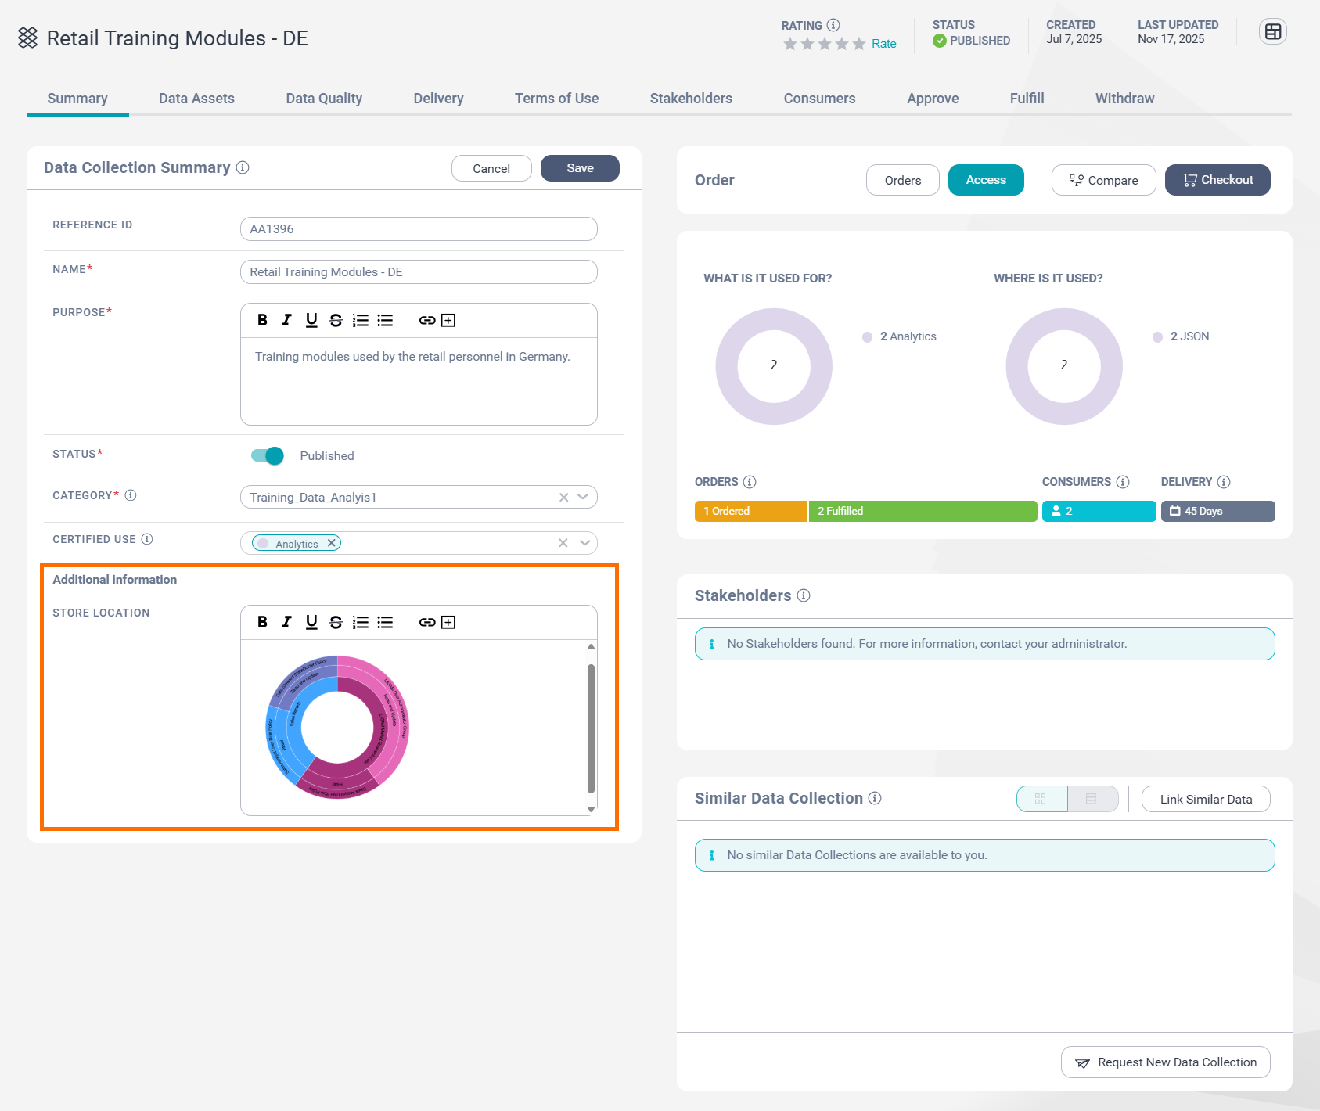Click the Rating info icon
This screenshot has height=1111, width=1320.
coord(833,25)
